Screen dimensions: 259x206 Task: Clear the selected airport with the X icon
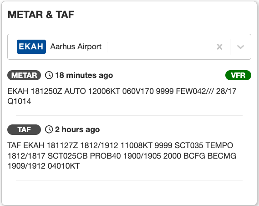(219, 47)
